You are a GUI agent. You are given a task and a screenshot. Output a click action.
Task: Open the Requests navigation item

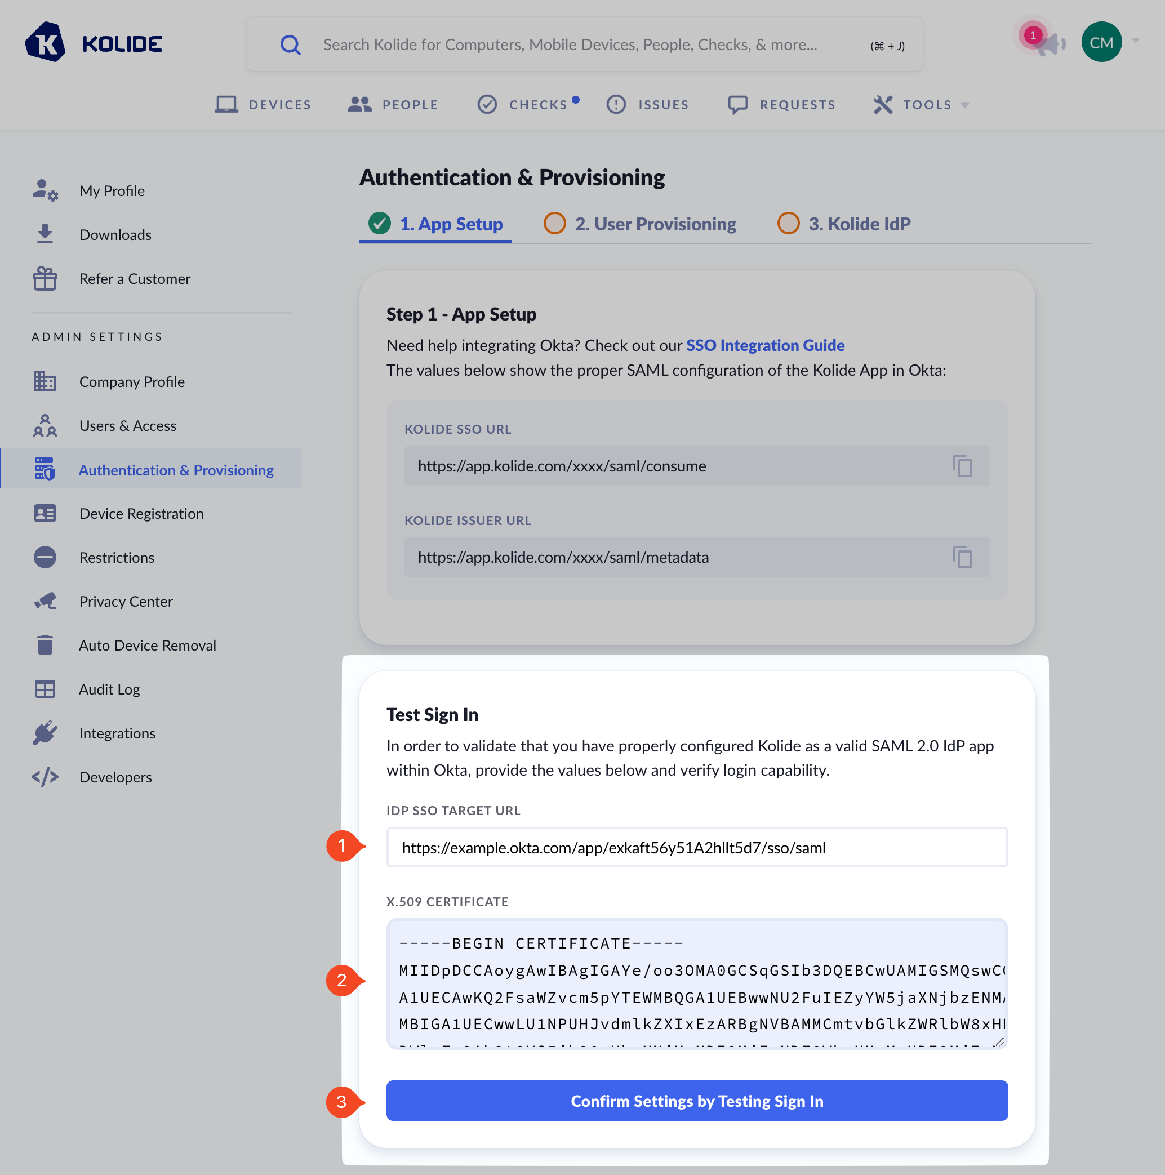[782, 105]
